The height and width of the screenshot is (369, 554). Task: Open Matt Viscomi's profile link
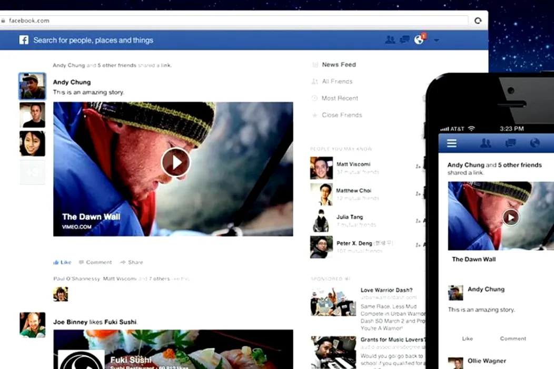point(353,164)
